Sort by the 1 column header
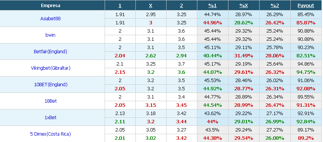Screen dimensions: 323x142 tap(120, 6)
